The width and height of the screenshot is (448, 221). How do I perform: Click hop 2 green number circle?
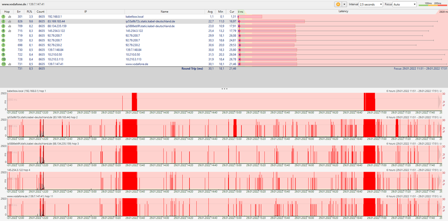(4, 22)
